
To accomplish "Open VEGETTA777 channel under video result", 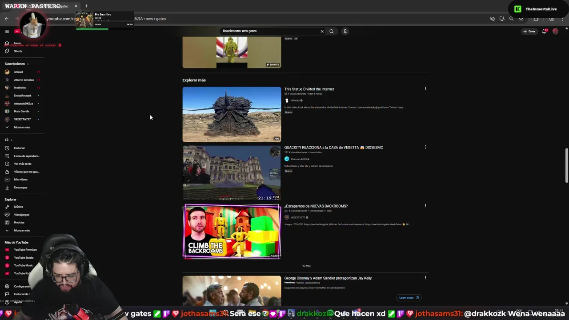I will coord(297,218).
